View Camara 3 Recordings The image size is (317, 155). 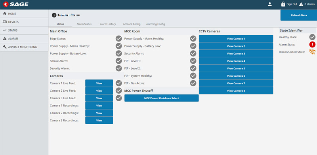(x=99, y=120)
